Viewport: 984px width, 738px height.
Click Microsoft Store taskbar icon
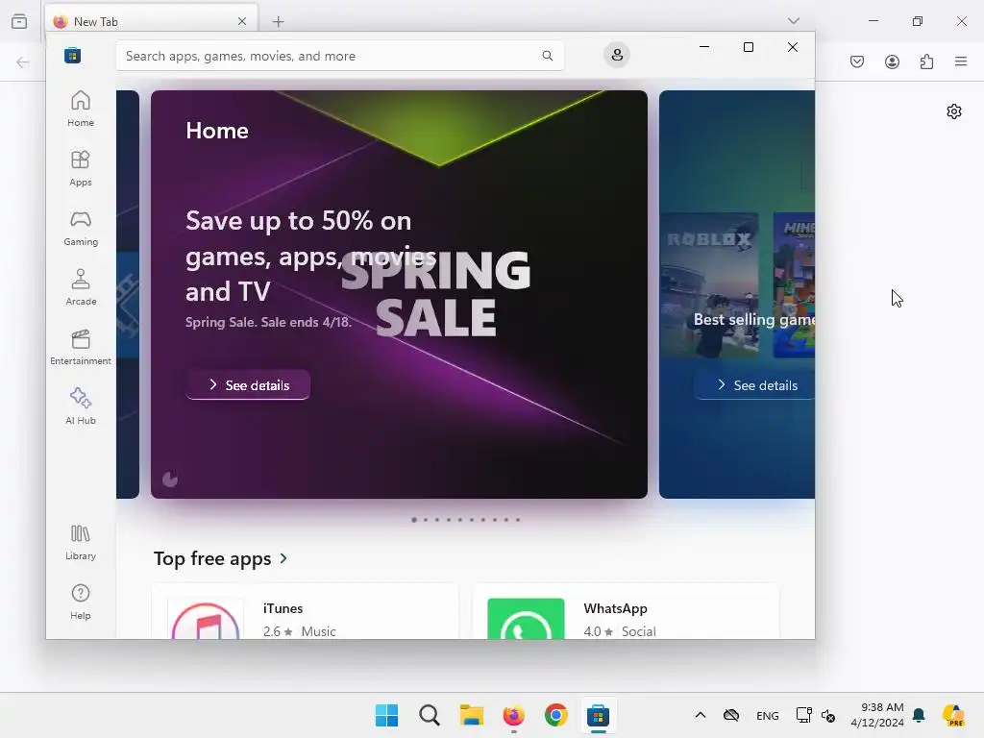coord(598,715)
